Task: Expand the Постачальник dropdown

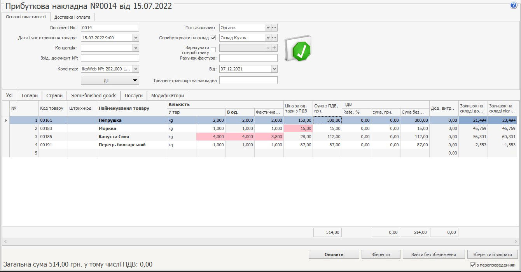Action: pyautogui.click(x=267, y=28)
